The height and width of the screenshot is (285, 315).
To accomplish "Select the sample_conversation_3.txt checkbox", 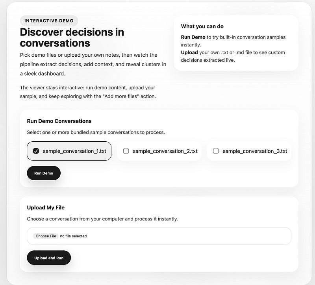I will point(216,151).
